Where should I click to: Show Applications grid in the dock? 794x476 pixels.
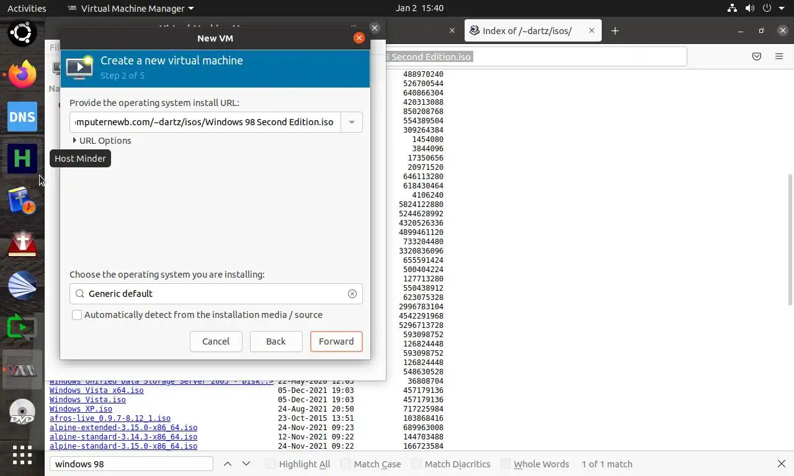click(x=22, y=455)
